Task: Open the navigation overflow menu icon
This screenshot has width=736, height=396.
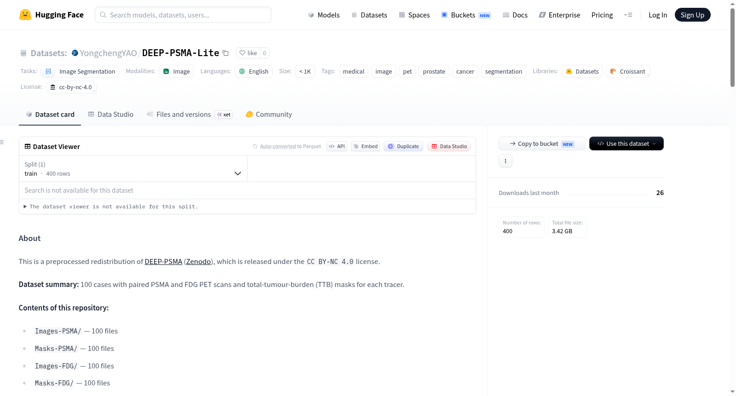Action: [628, 15]
